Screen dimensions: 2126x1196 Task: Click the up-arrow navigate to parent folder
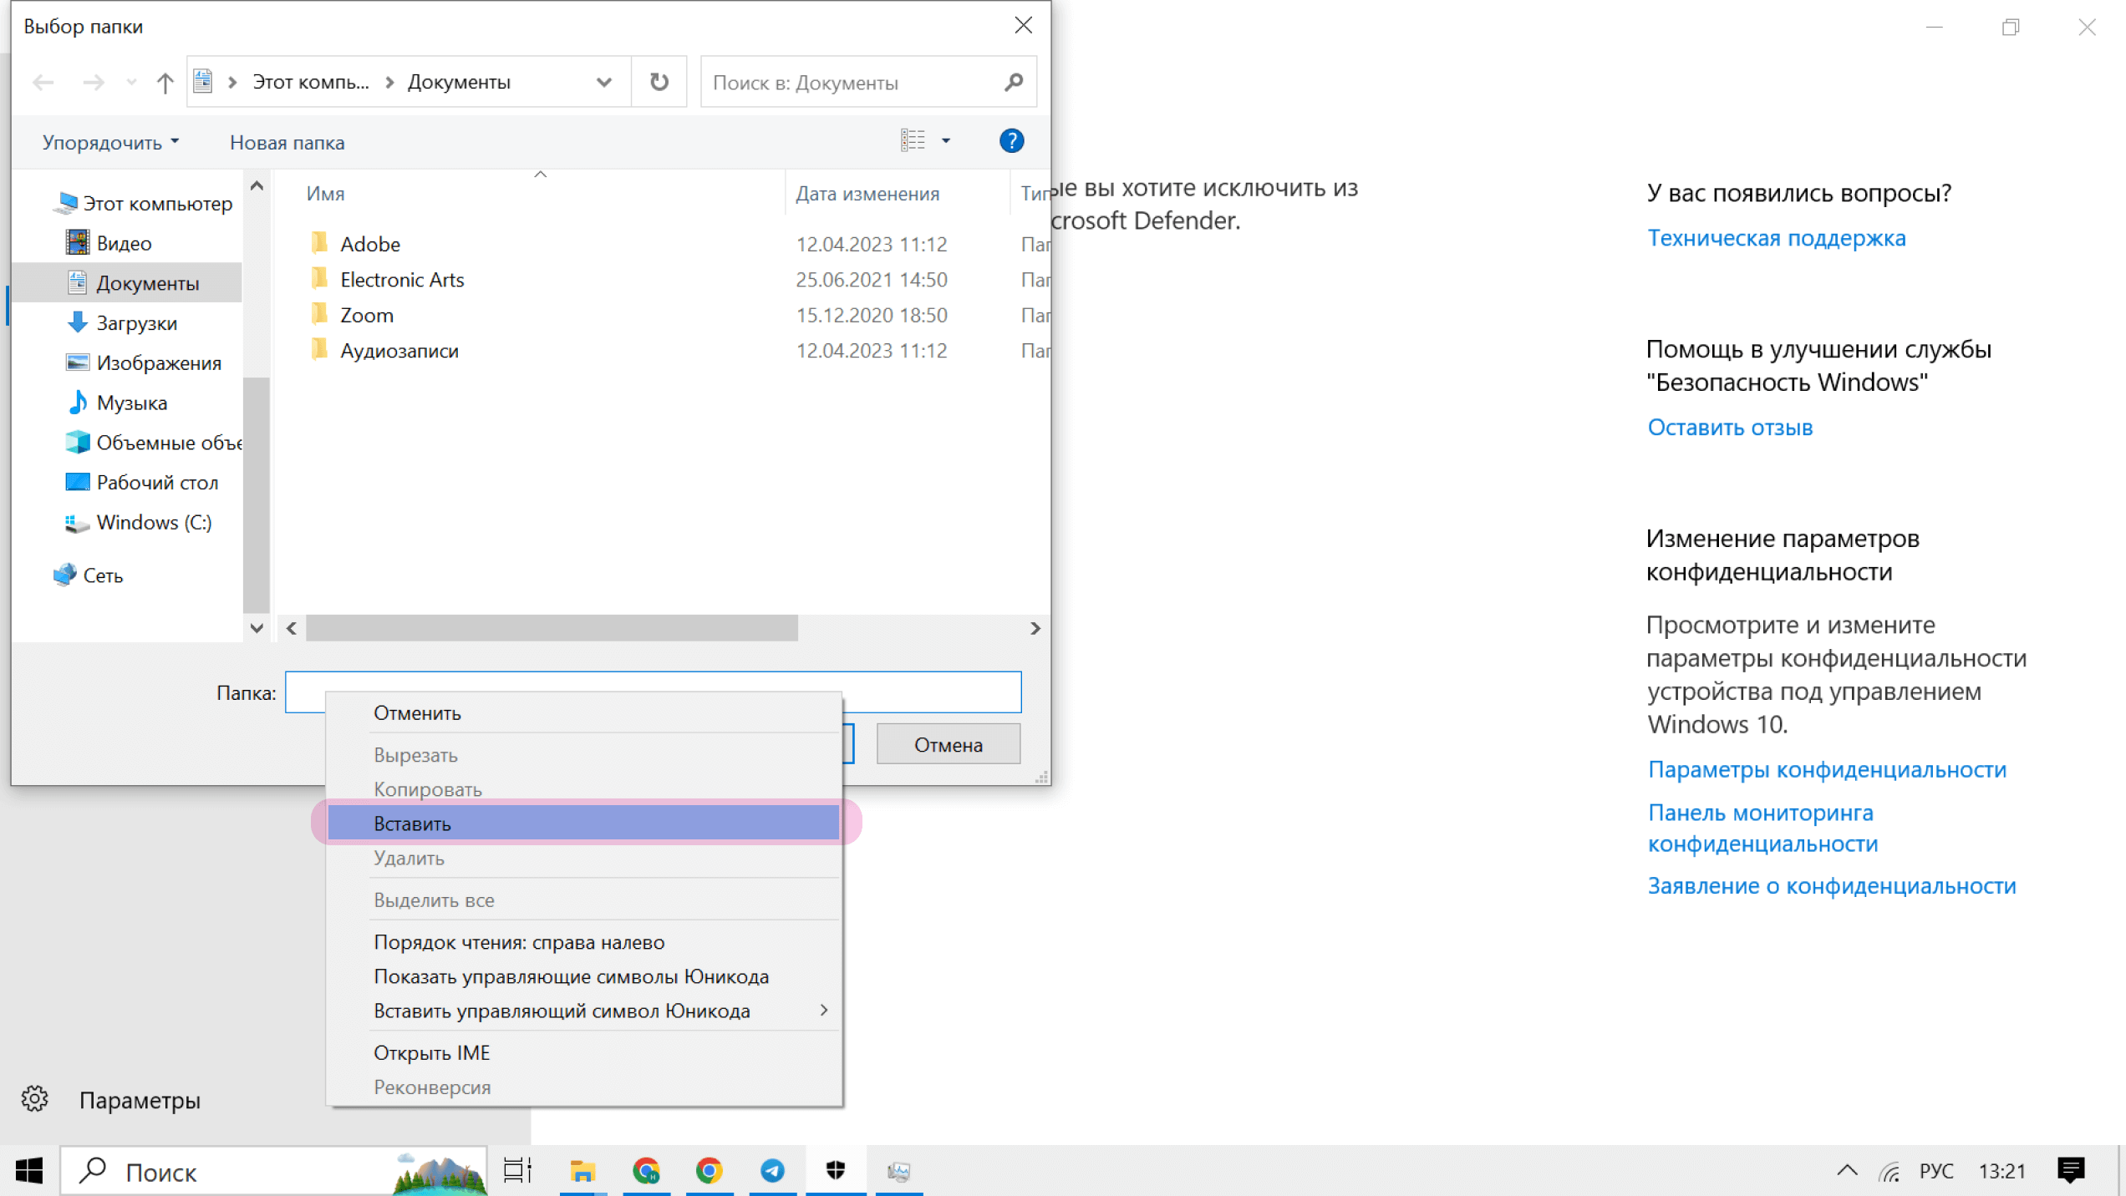[165, 82]
